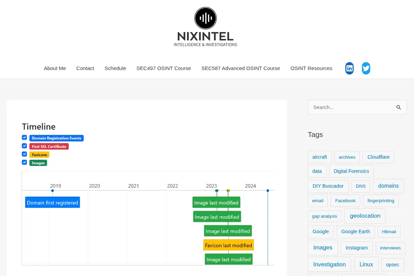This screenshot has height=276, width=414.
Task: Click the 2024 timeline axis label
Action: point(250,186)
